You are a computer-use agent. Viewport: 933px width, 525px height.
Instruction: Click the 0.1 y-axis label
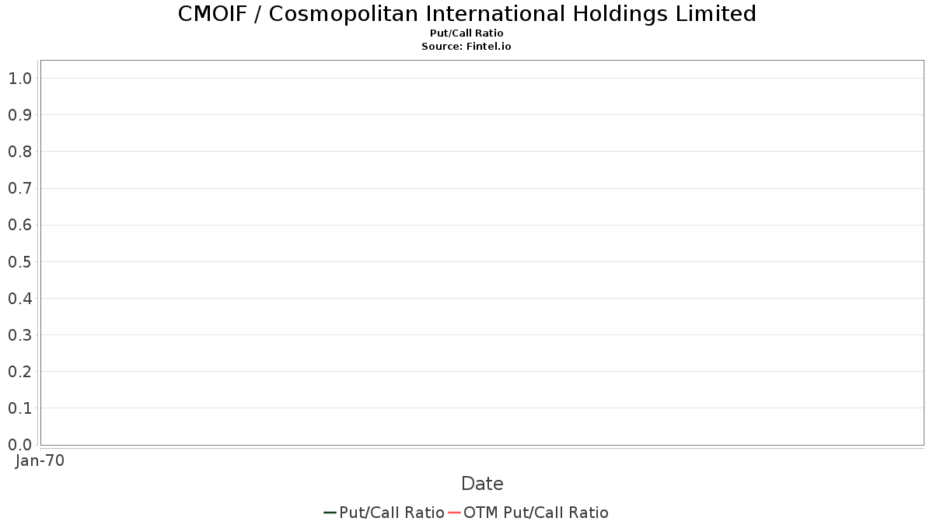click(19, 408)
